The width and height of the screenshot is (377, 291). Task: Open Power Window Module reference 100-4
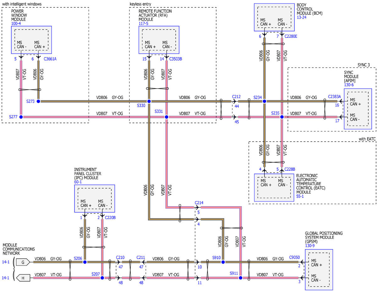pos(17,24)
